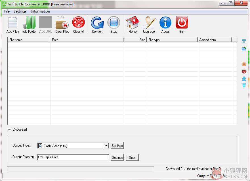Click the Size column header
The image size is (250, 181).
coord(135,40)
